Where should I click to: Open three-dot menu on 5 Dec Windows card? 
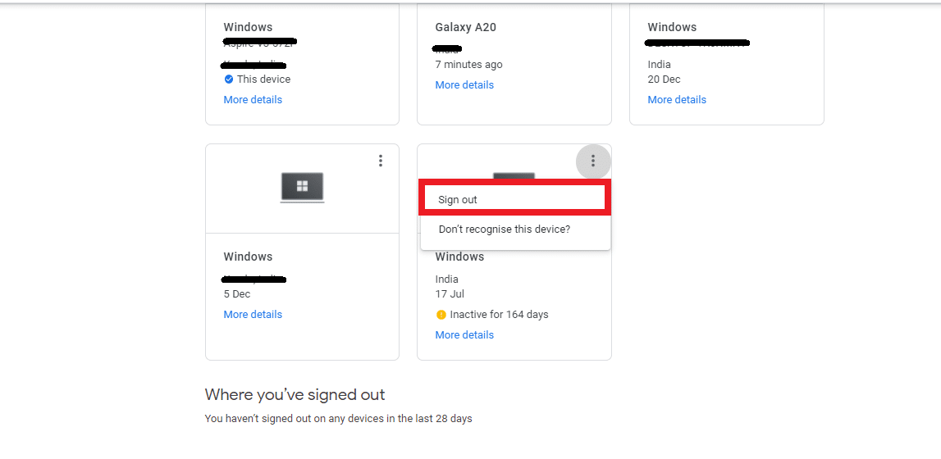[x=381, y=161]
